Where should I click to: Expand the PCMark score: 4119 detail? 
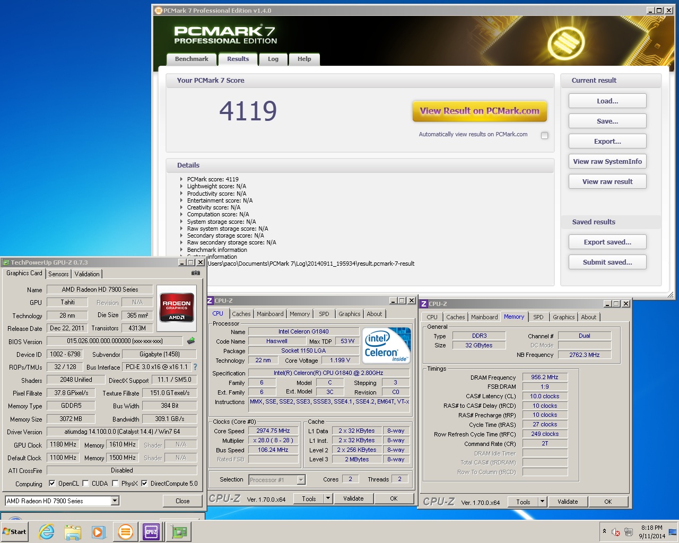[x=181, y=179]
